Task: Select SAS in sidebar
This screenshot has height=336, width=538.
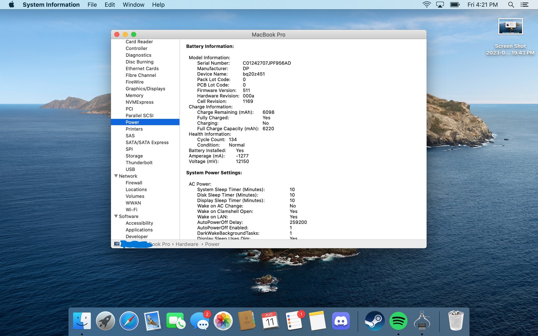Action: point(130,136)
